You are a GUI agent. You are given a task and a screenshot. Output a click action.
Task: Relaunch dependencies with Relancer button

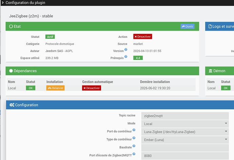[55, 88]
